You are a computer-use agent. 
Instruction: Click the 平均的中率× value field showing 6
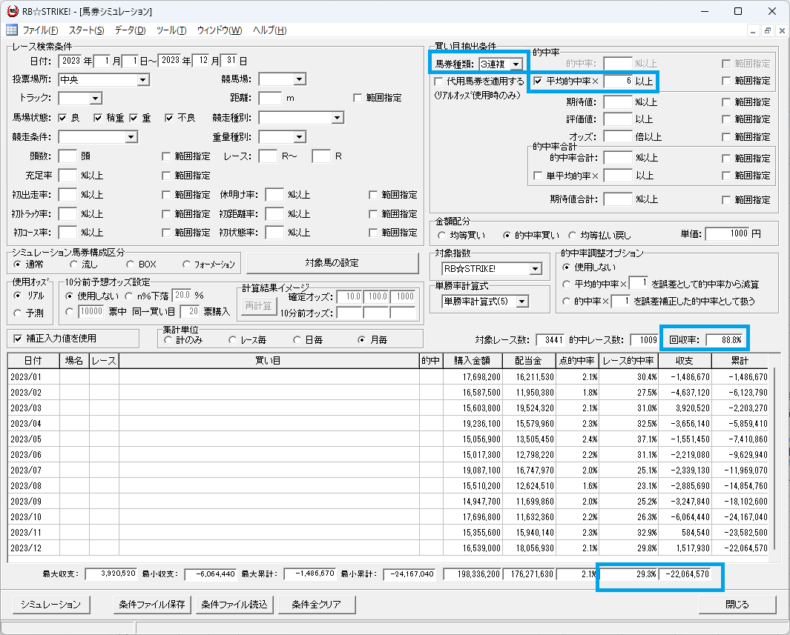coord(618,81)
